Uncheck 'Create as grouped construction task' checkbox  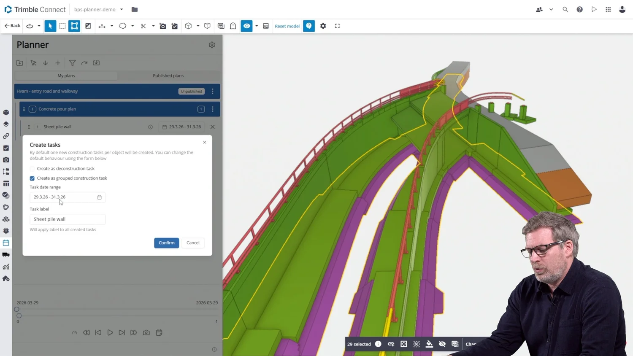pyautogui.click(x=32, y=178)
